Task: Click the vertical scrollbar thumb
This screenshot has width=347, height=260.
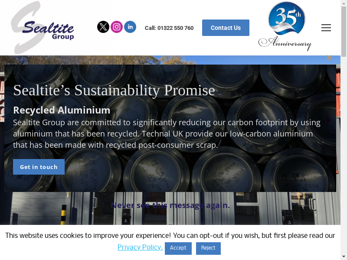Action: (344, 32)
